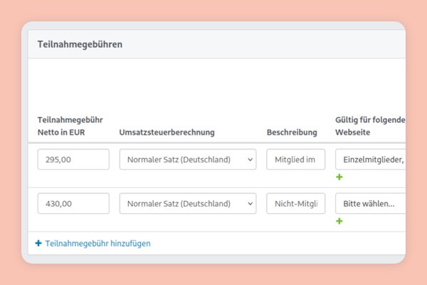
Task: Open the Einzelmitglieder selection field
Action: tap(370, 160)
